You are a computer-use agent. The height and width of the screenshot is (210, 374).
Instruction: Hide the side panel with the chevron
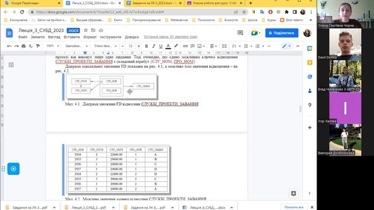point(309,193)
